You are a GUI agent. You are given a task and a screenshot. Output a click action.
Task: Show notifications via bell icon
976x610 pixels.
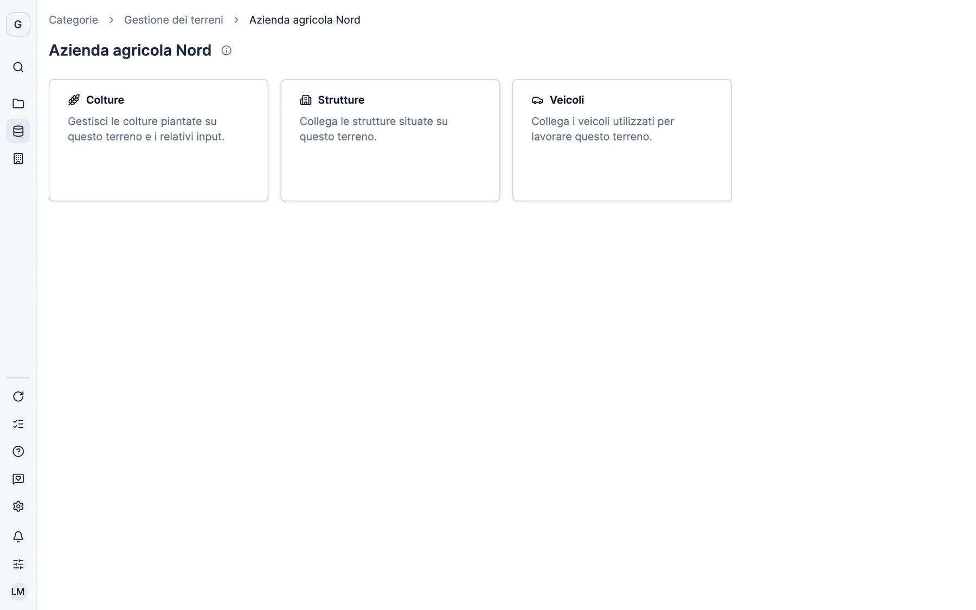click(18, 537)
